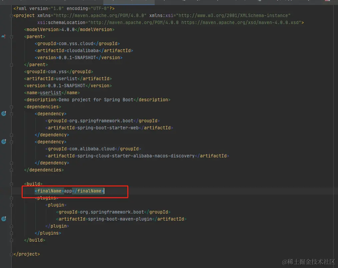The image size is (338, 268).
Task: Click the fold end marker at </plugins>
Action: tap(11, 233)
